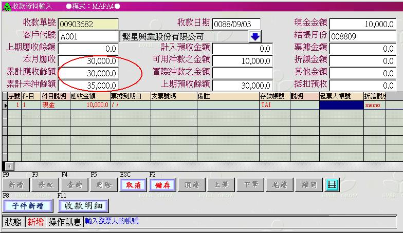Click the 查詢 (F4) toolbar button
403x233 pixels.
point(74,185)
